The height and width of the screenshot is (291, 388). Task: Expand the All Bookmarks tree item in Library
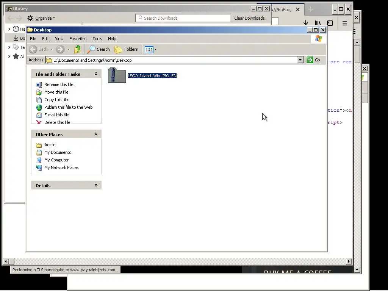[x=9, y=56]
